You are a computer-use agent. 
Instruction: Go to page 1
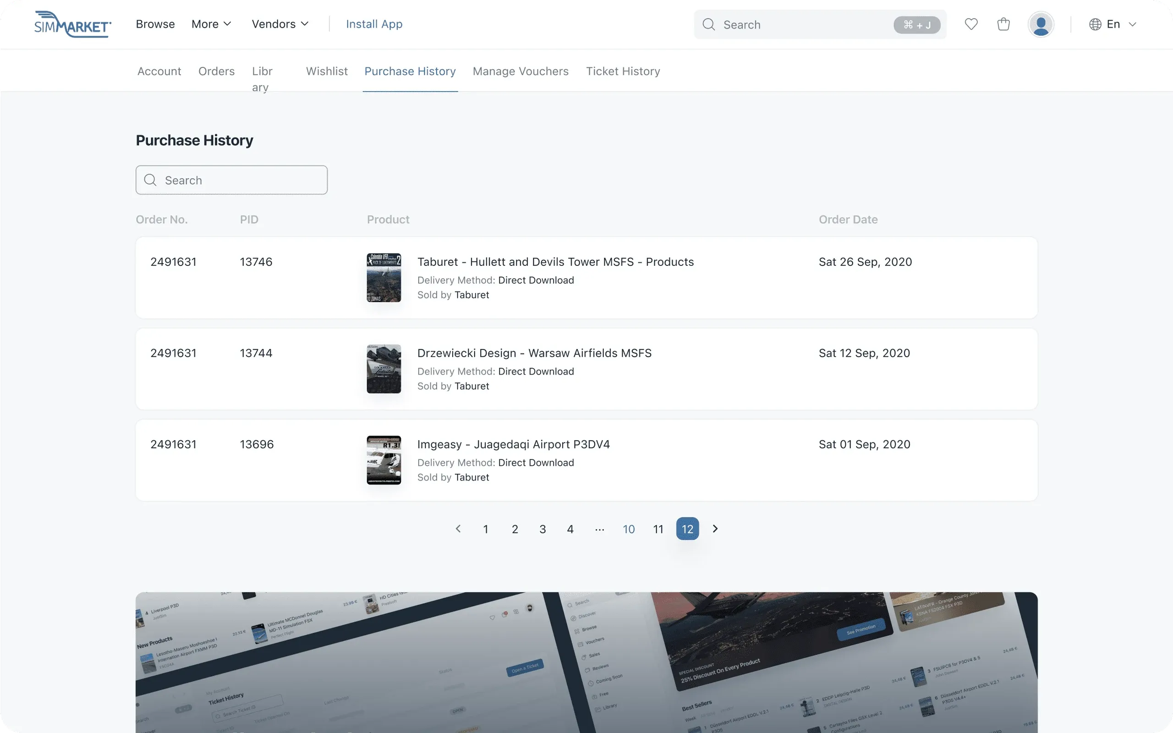(486, 529)
